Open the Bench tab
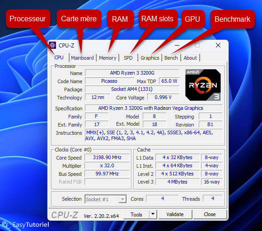The image size is (262, 231). (171, 58)
